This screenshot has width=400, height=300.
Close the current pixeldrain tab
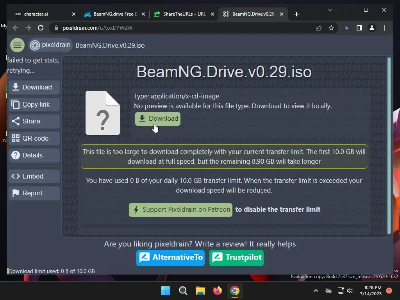coord(282,14)
